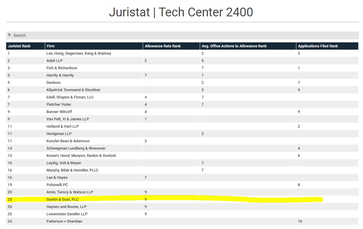This screenshot has width=363, height=229.
Task: Sort by Firm column header
Action: coord(94,46)
